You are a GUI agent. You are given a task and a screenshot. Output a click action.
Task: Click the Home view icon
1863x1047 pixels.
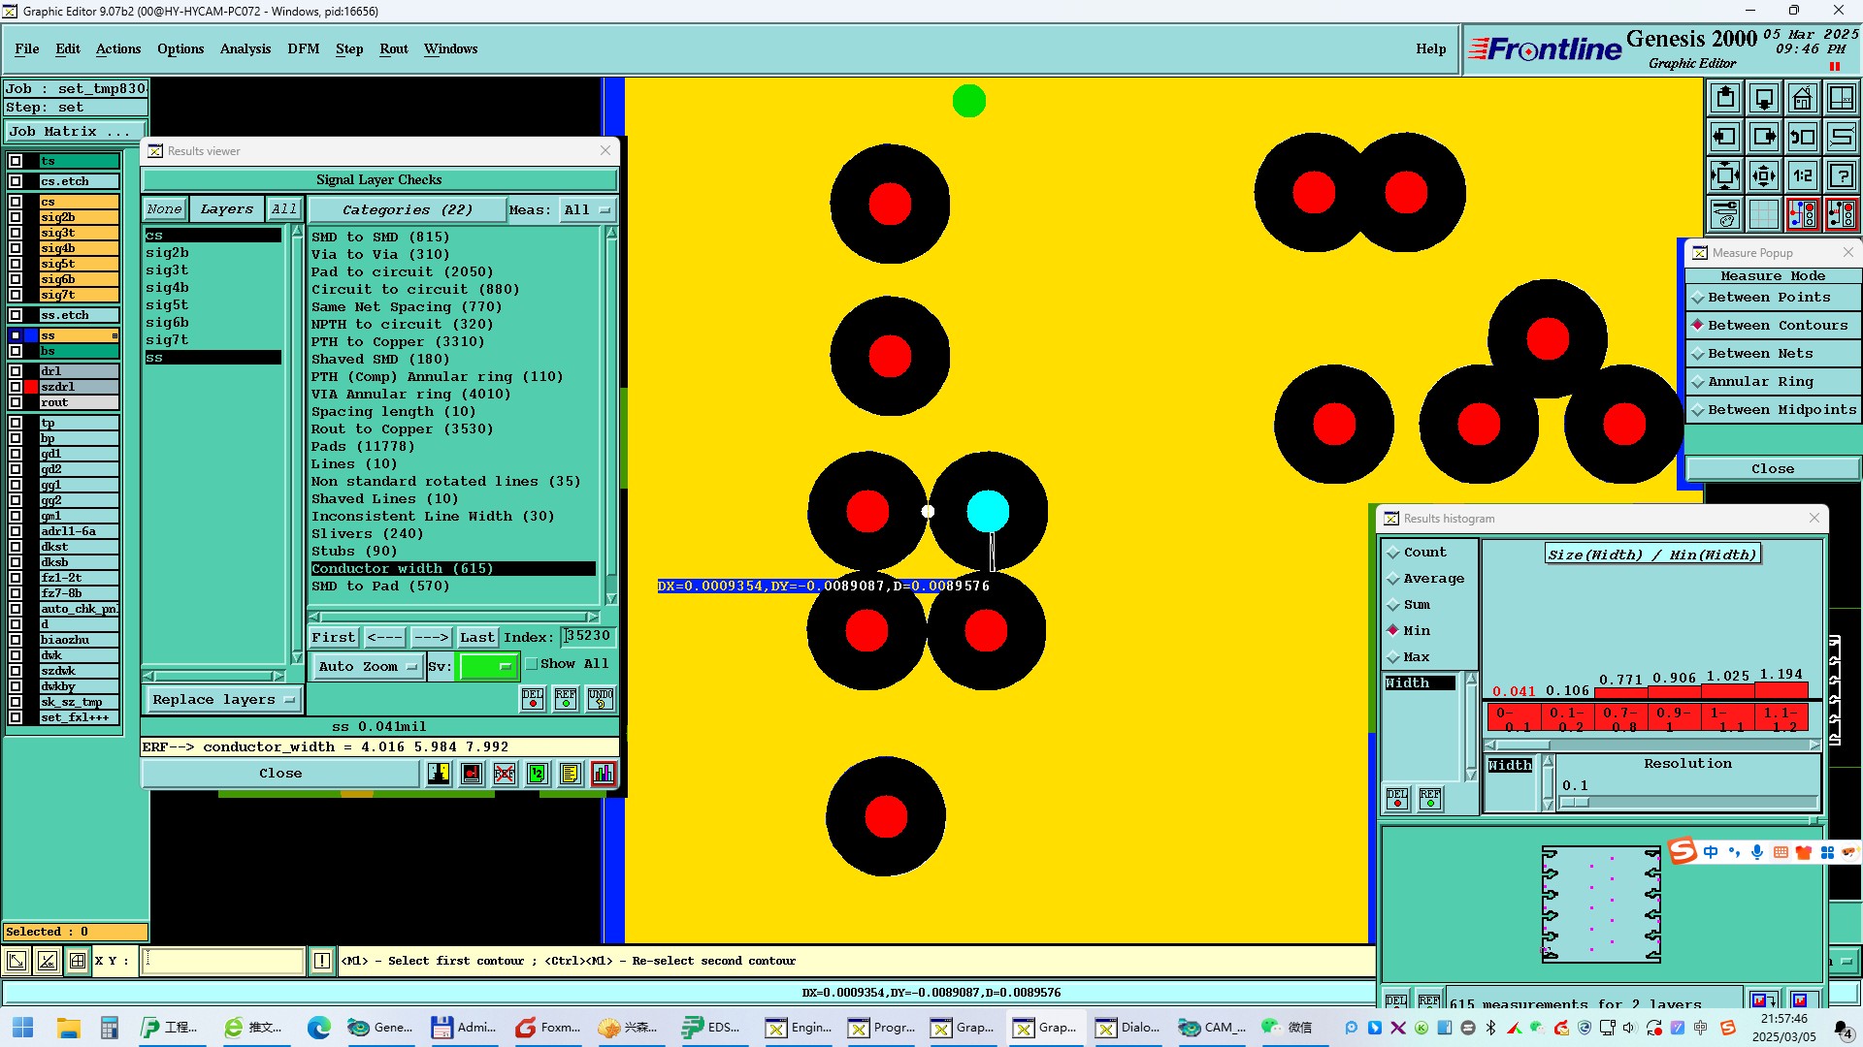click(1802, 98)
